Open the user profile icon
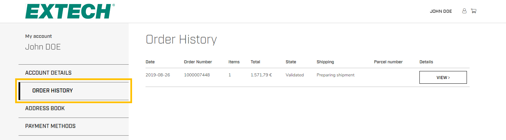Image resolution: width=506 pixels, height=140 pixels. [464, 11]
